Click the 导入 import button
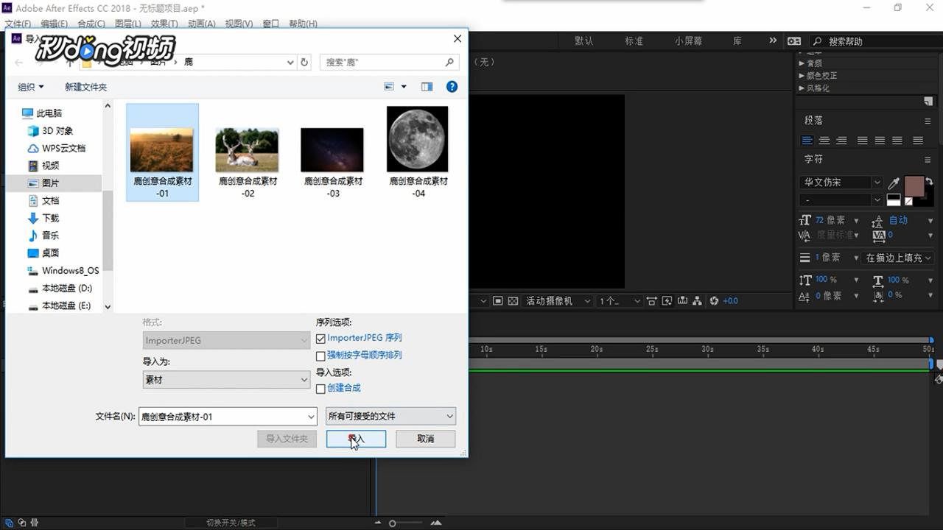This screenshot has height=530, width=943. tap(356, 439)
